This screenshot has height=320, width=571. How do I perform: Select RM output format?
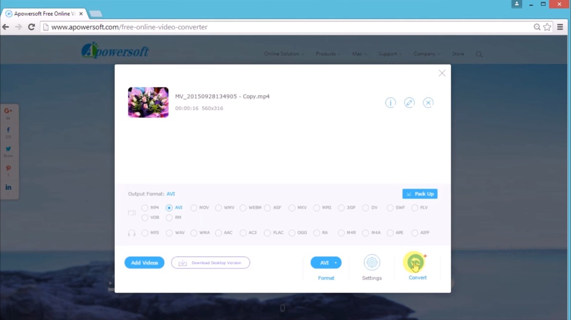169,218
